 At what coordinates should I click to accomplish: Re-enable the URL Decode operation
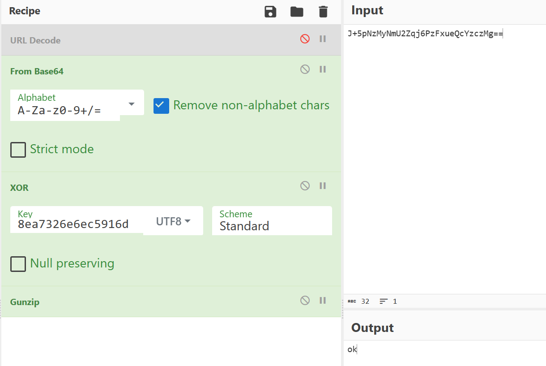point(305,39)
